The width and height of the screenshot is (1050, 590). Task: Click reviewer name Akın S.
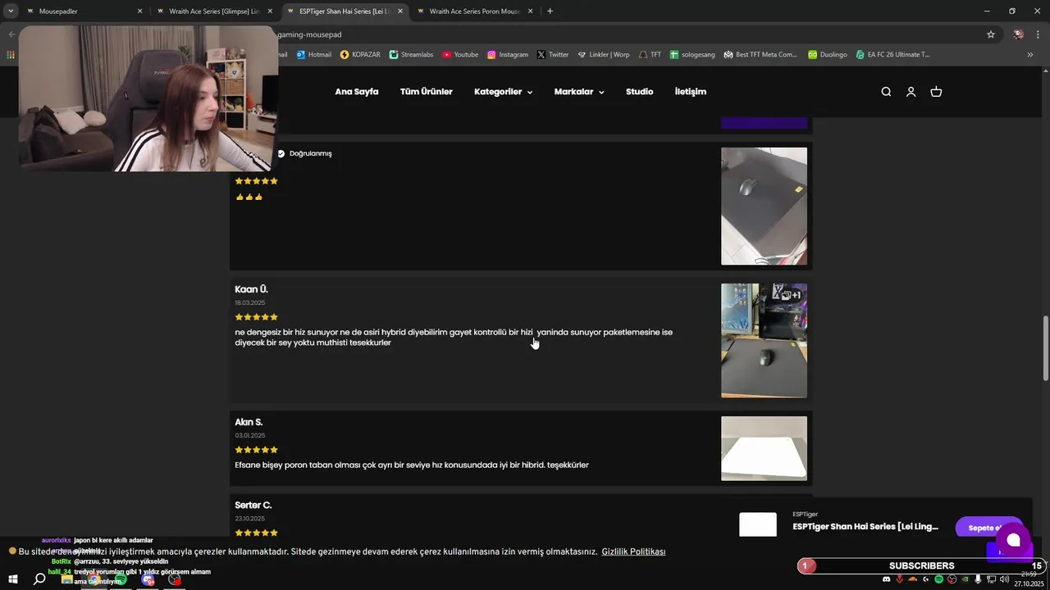tap(249, 422)
